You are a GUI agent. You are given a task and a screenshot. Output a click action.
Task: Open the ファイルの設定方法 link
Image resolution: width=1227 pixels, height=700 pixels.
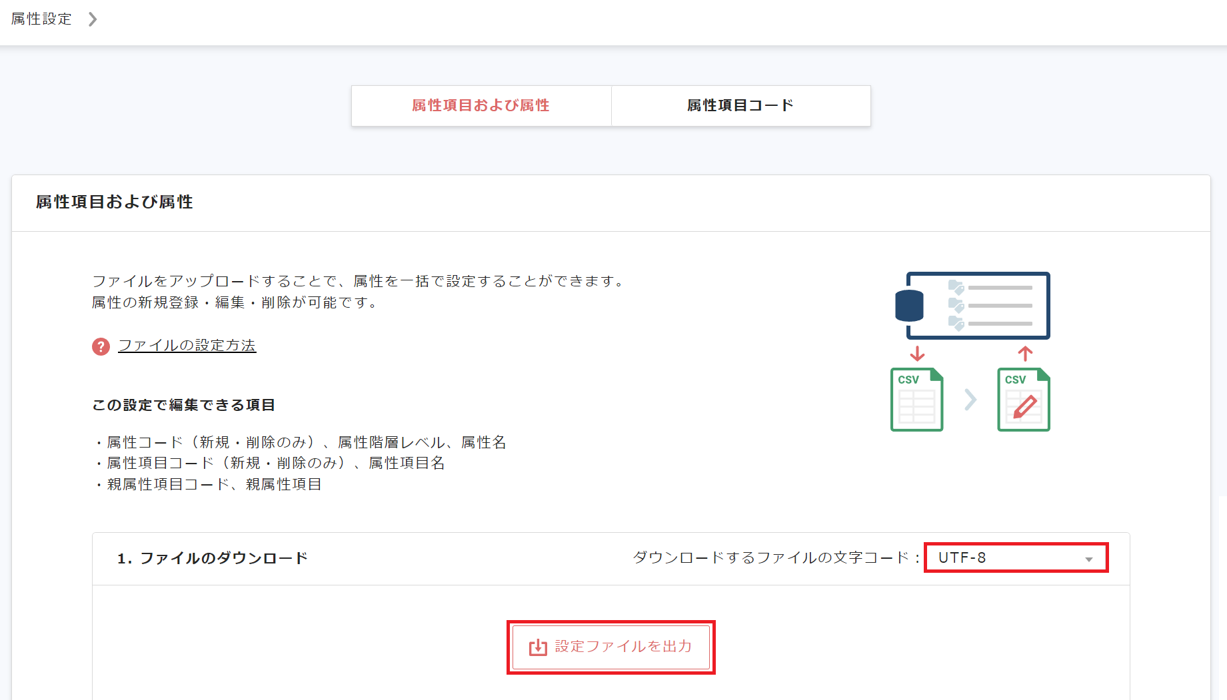(187, 346)
